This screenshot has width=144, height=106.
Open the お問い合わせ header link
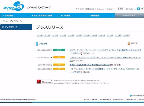coord(90,9)
